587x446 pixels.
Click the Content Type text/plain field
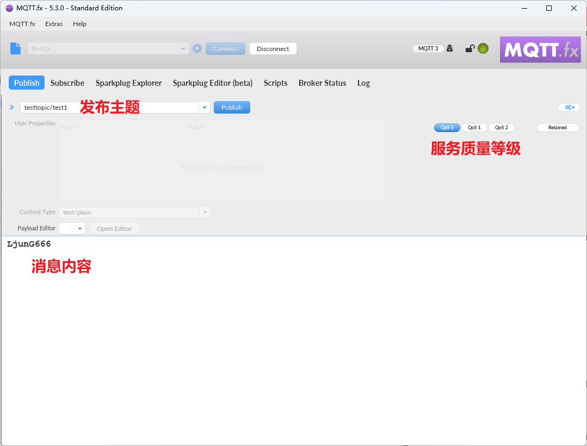click(x=129, y=212)
